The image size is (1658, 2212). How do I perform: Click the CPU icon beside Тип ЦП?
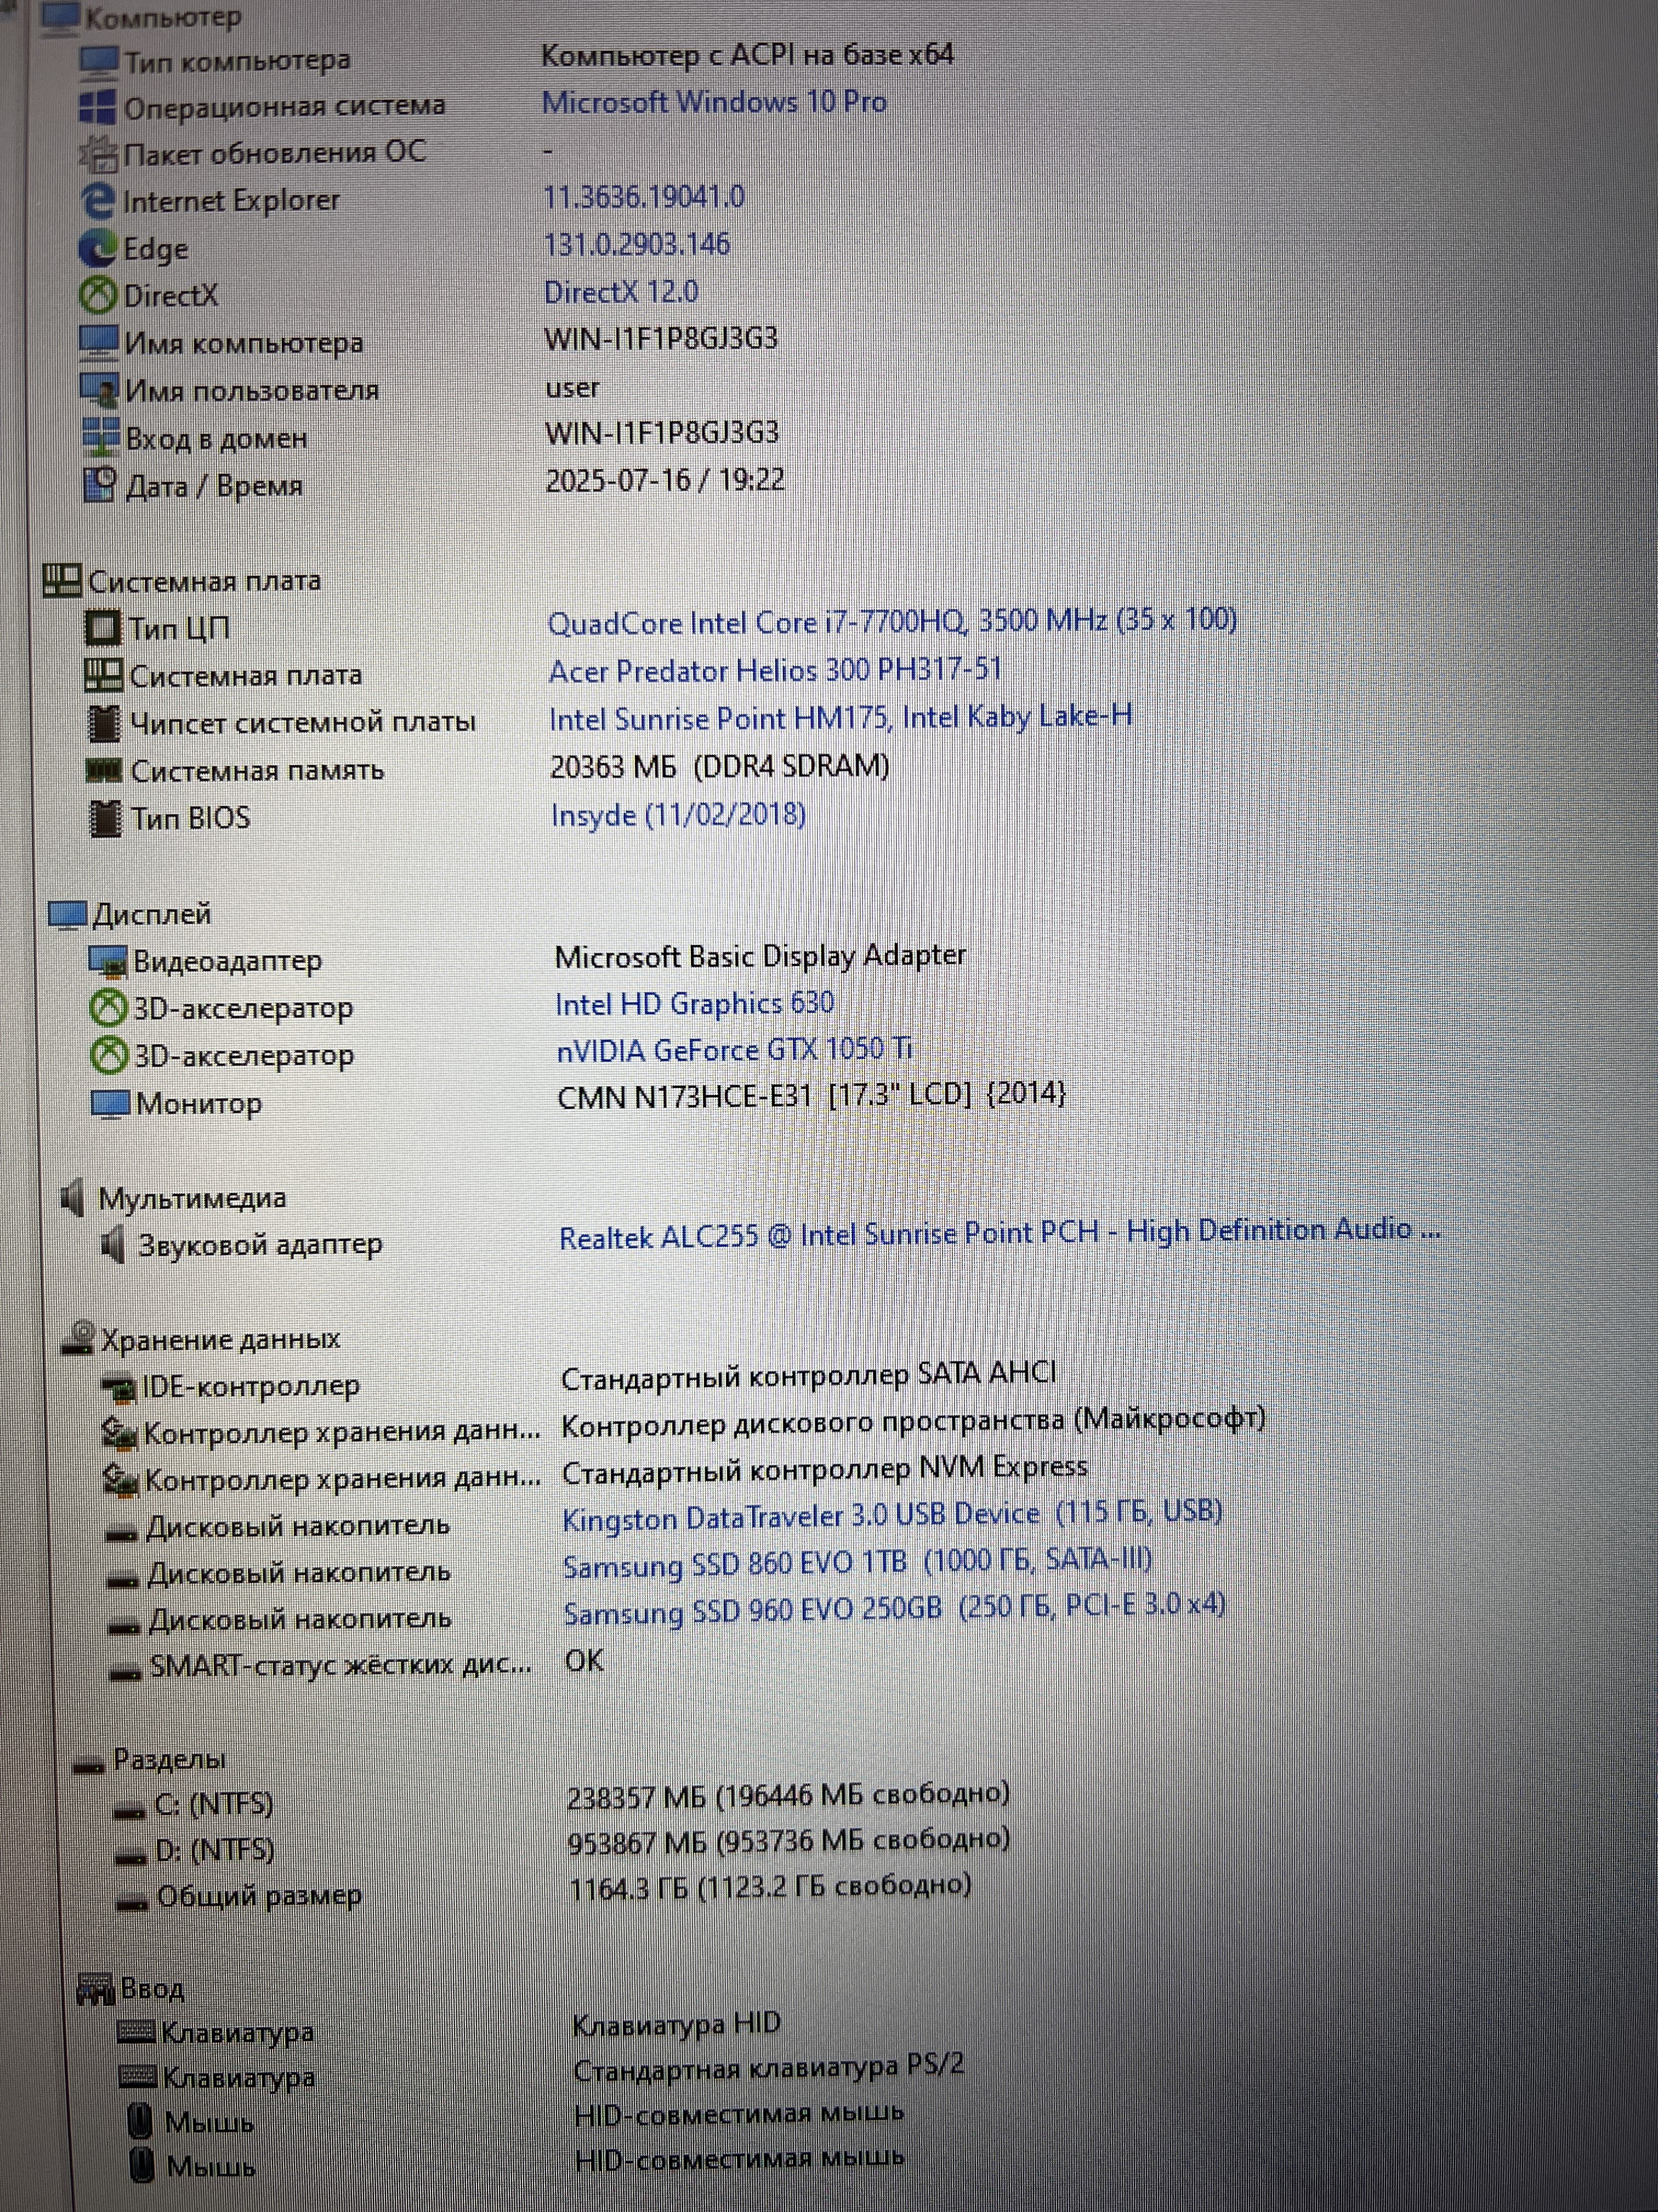tap(104, 628)
